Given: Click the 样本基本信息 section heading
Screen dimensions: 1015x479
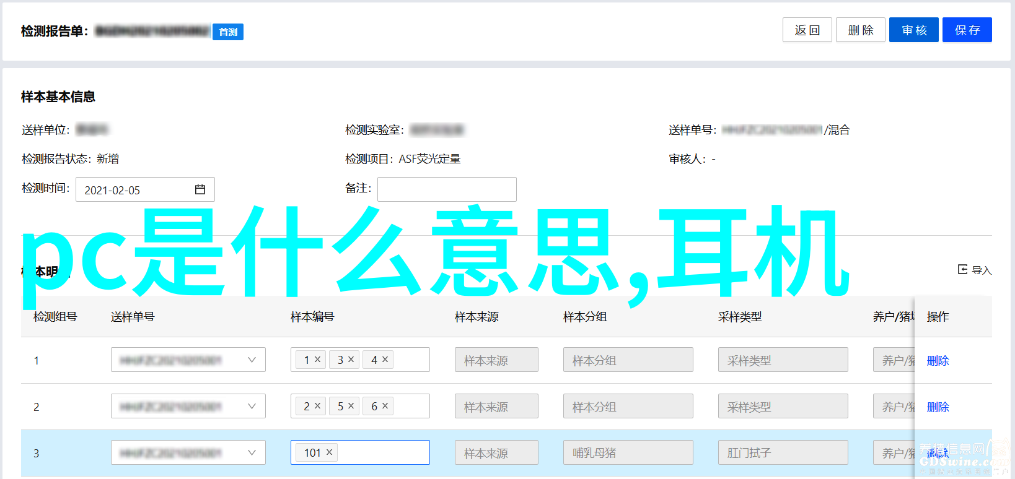Looking at the screenshot, I should click(58, 97).
